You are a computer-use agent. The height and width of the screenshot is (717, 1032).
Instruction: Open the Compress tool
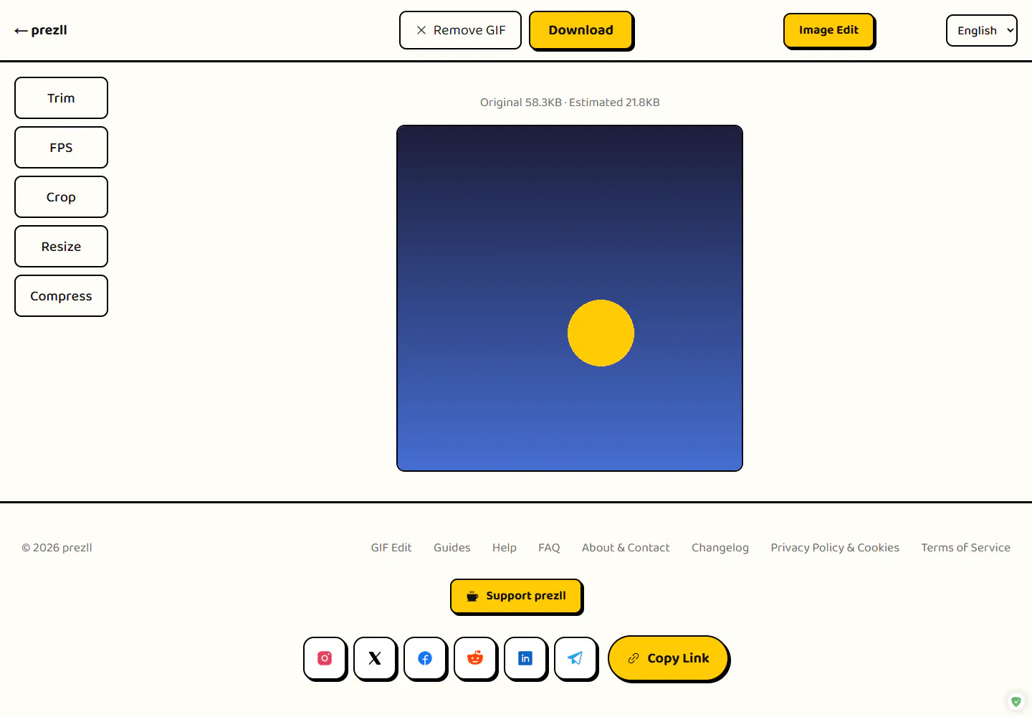point(61,296)
